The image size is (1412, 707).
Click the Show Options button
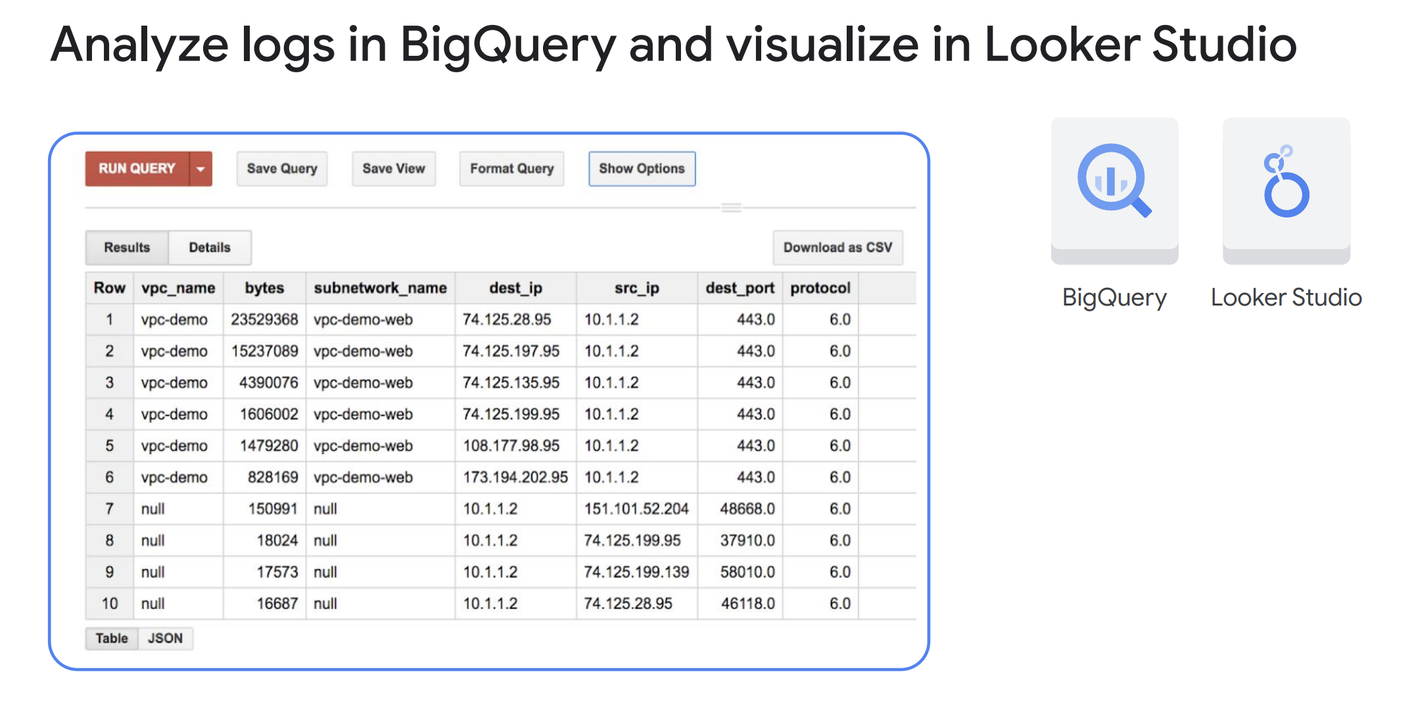point(642,169)
